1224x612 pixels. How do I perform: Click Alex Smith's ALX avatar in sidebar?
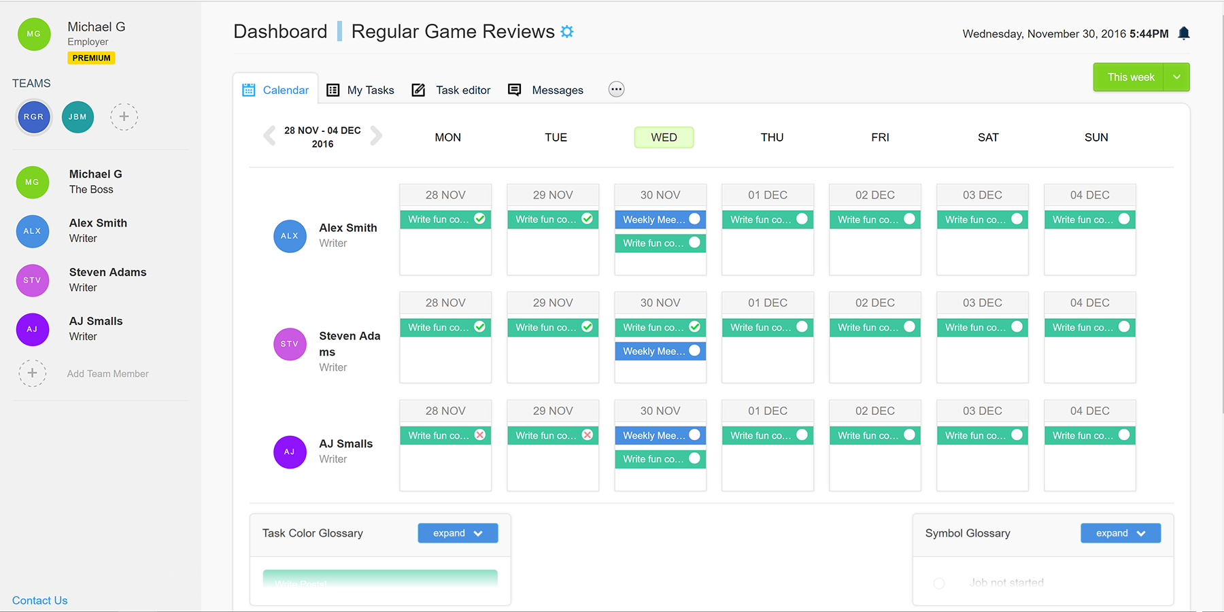point(33,231)
